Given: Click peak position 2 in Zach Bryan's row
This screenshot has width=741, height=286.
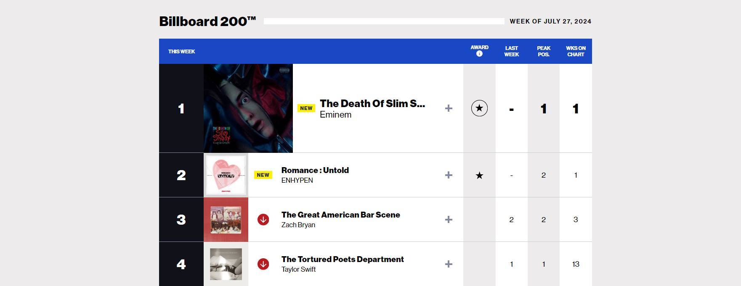Looking at the screenshot, I should coord(544,220).
